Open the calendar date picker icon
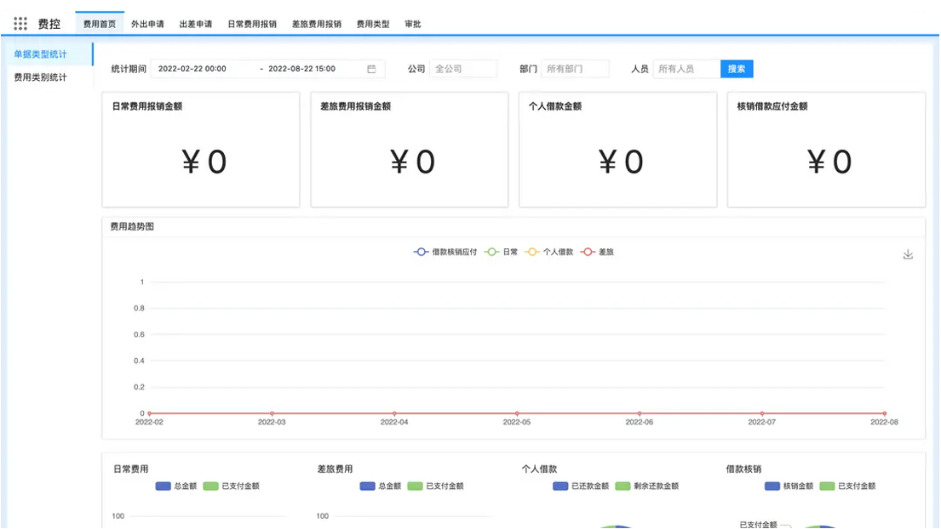This screenshot has width=941, height=529. click(x=370, y=69)
